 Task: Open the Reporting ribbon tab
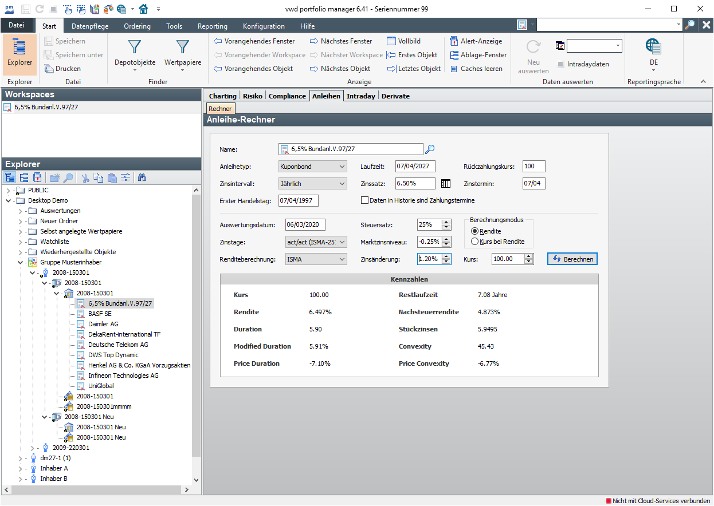(212, 26)
